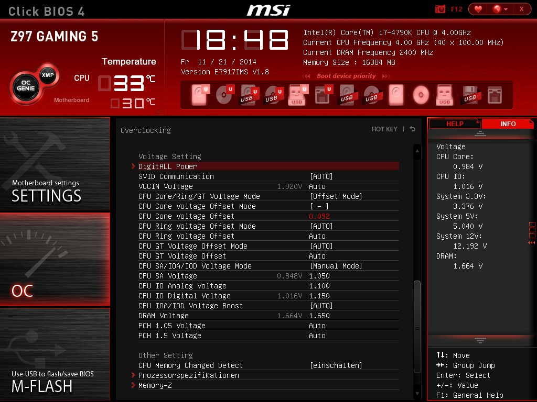Edit the DRAM Voltage 1.650 value

click(319, 316)
